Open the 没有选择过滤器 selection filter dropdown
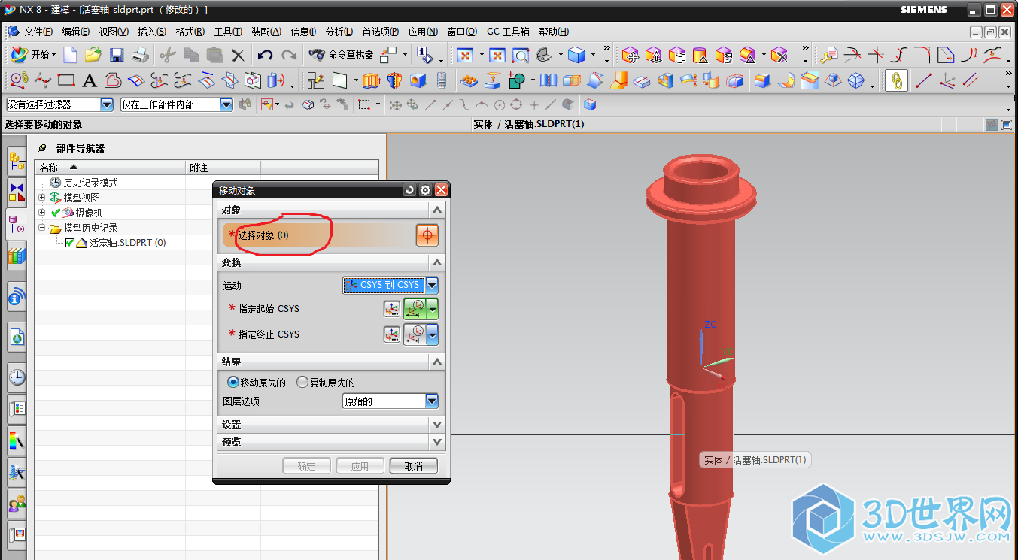This screenshot has width=1018, height=560. click(106, 105)
